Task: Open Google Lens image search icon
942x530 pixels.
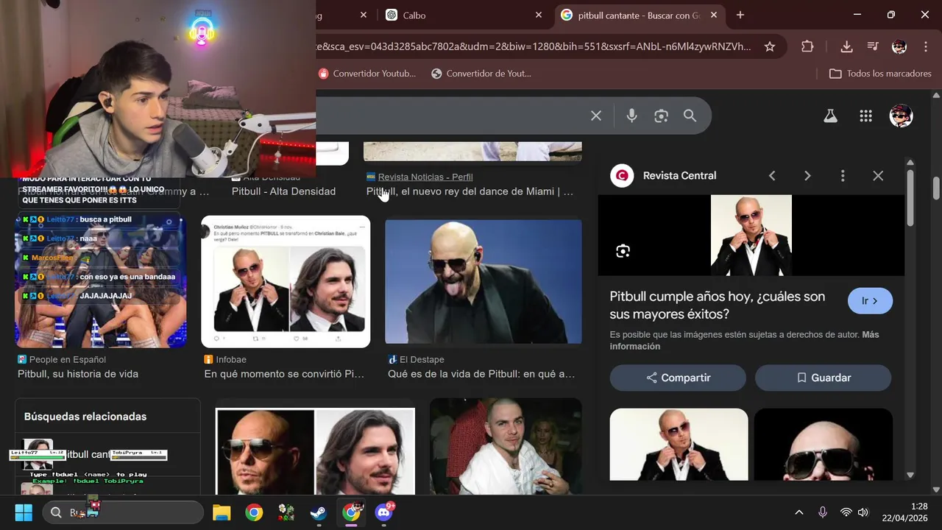Action: 661,116
